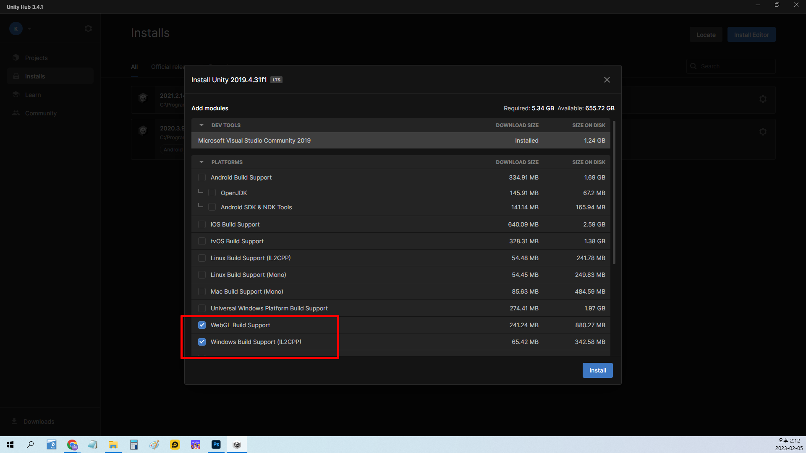Check iOS Build Support module

(x=202, y=224)
